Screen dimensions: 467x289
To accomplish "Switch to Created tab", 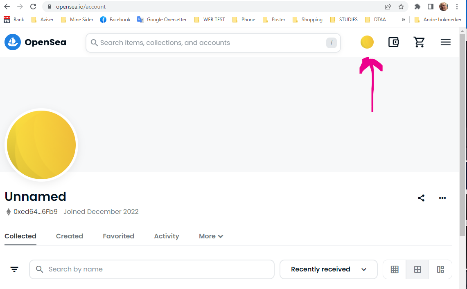I will 70,236.
